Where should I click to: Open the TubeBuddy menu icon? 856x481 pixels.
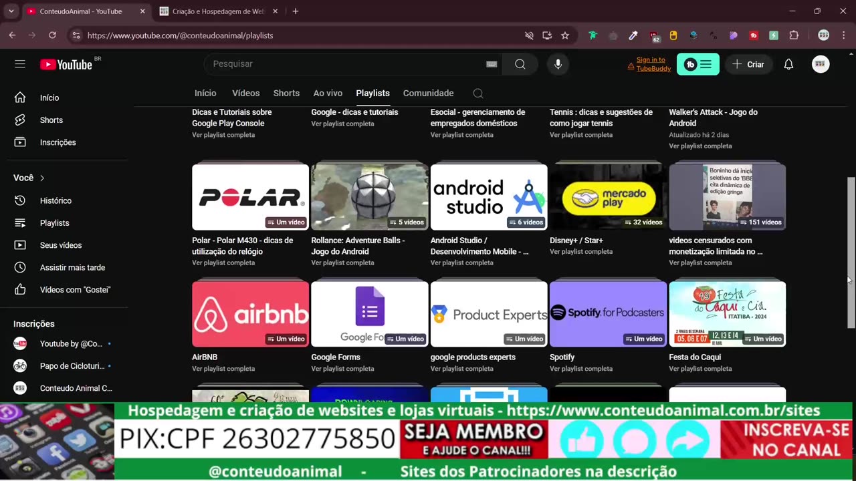pos(698,64)
